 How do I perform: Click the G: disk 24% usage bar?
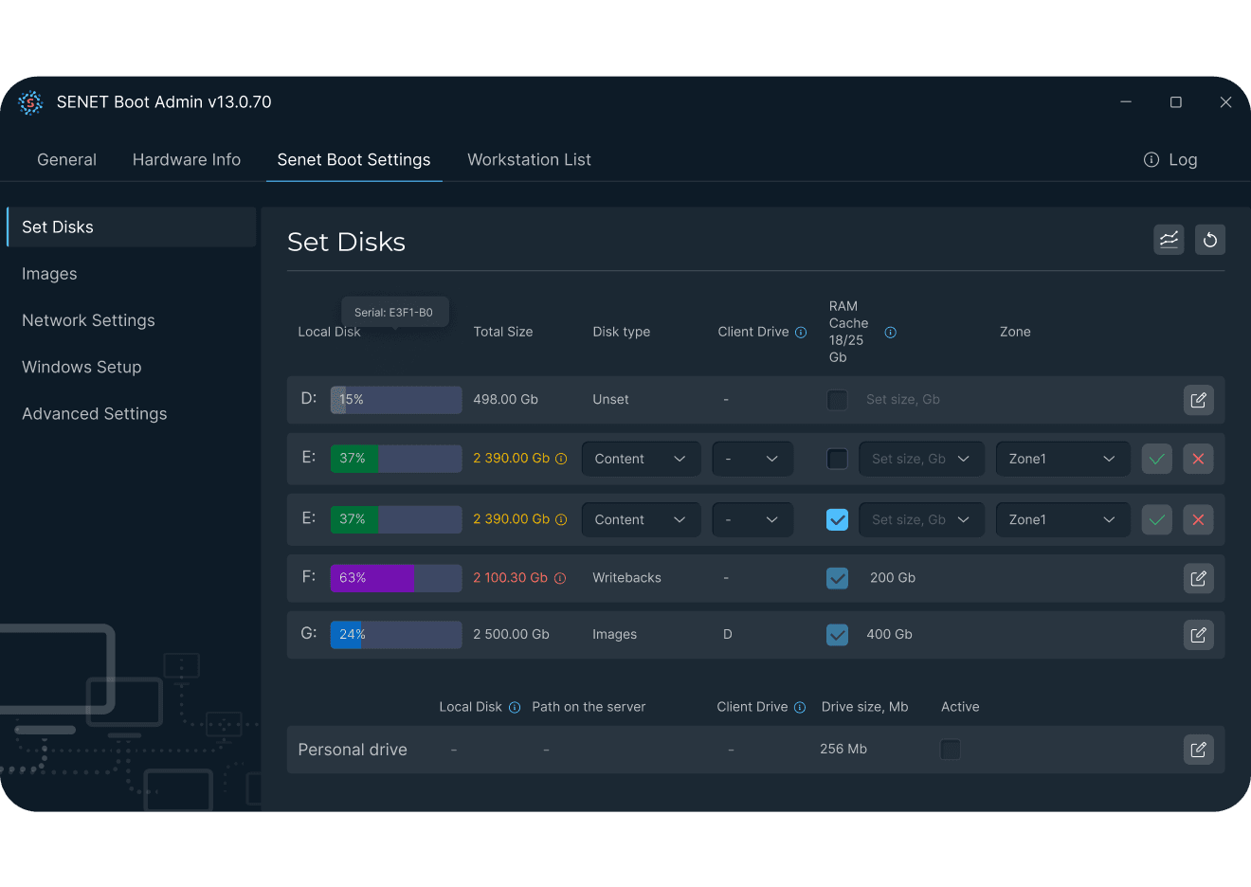coord(396,635)
